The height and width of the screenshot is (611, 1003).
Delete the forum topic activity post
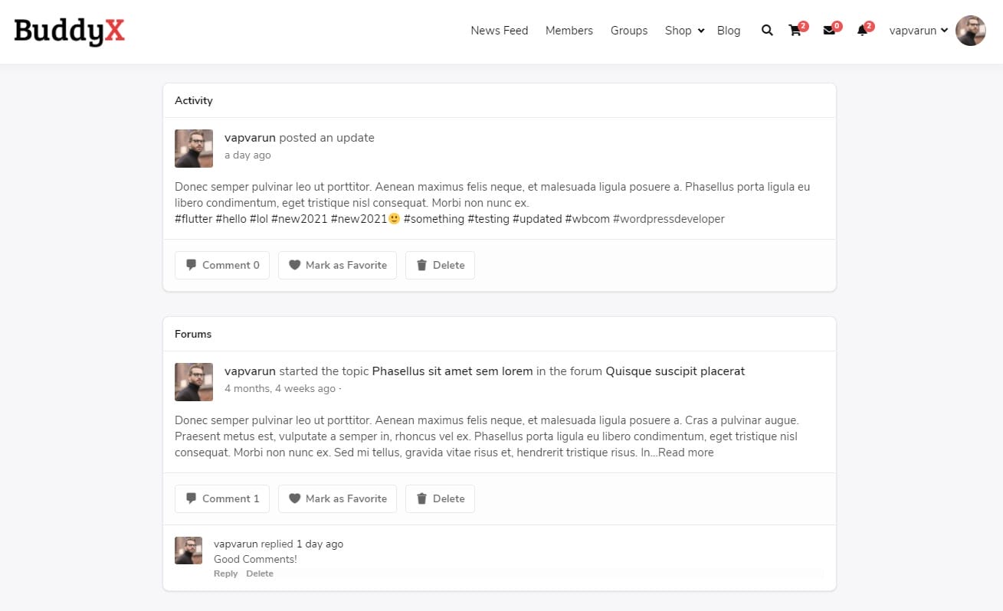(x=440, y=498)
